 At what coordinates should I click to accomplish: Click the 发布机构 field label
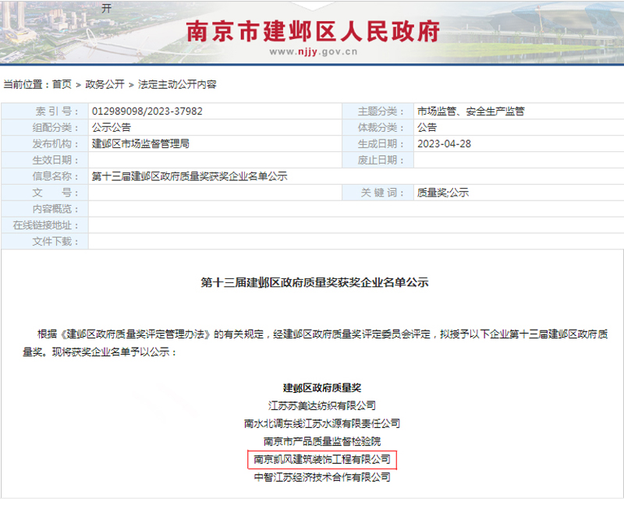[55, 143]
